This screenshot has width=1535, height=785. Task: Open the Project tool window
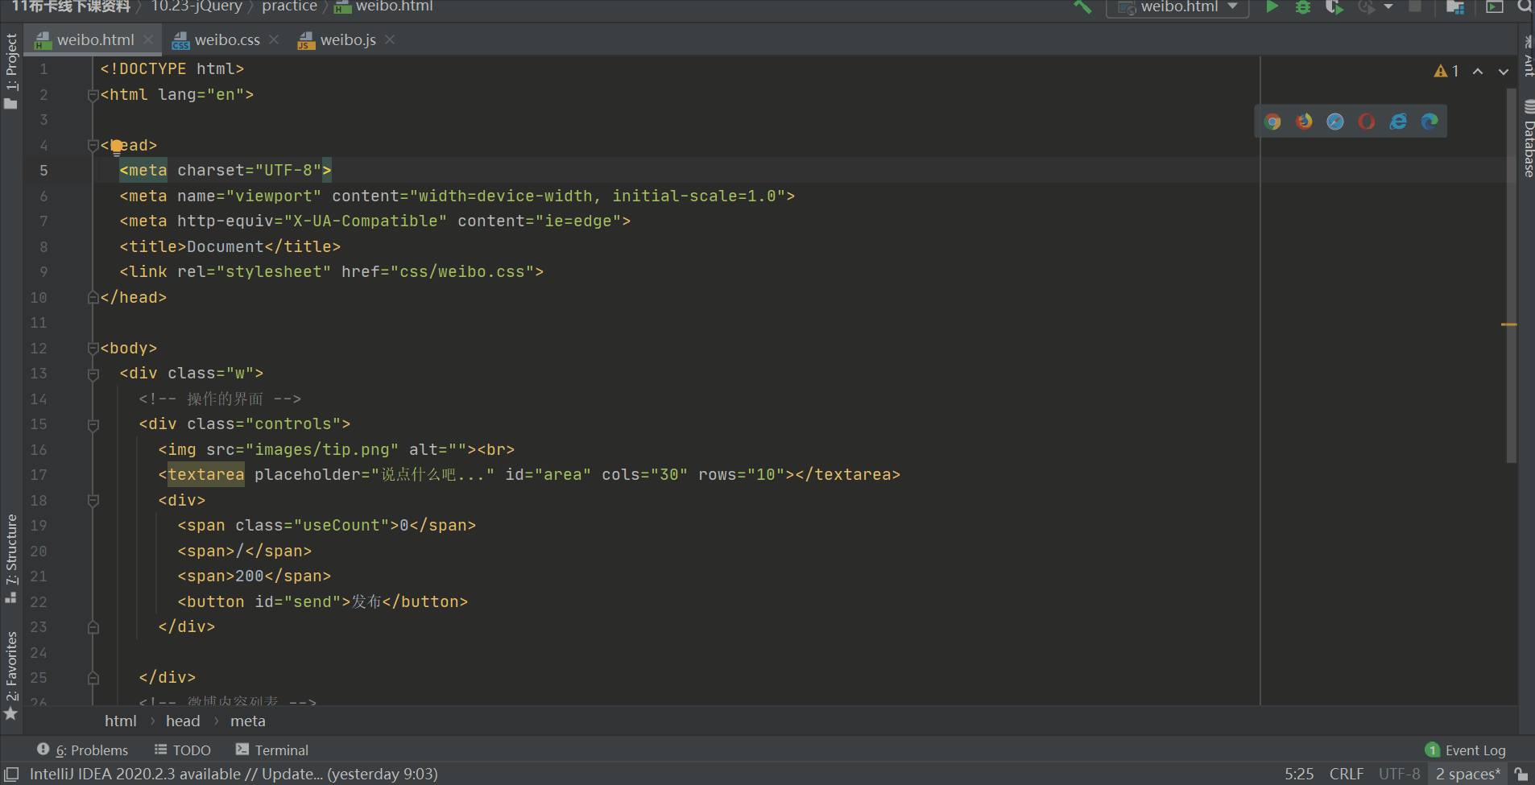tap(10, 71)
